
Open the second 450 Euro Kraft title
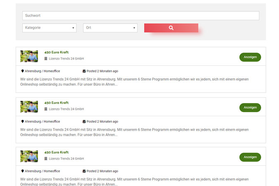coord(56,103)
